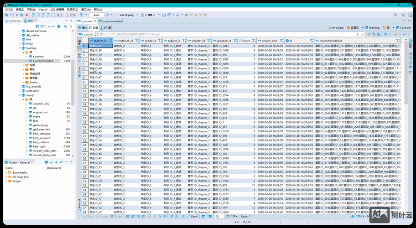Expand the Bookmarks folder in Project panel
The height and width of the screenshot is (228, 416).
tap(6, 172)
